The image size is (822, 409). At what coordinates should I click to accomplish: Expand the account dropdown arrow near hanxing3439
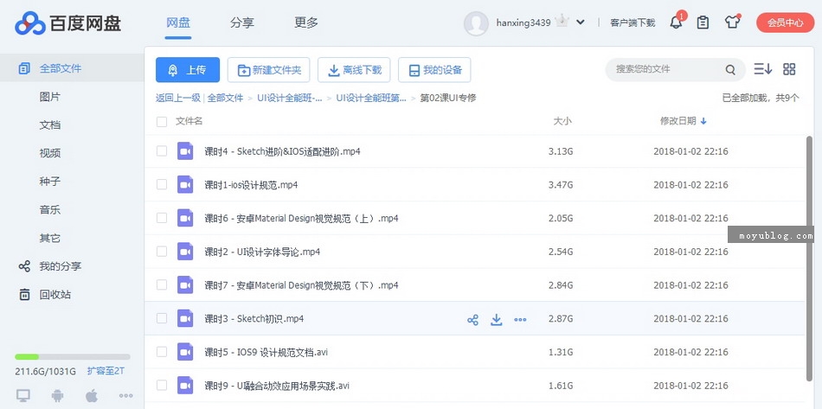581,22
